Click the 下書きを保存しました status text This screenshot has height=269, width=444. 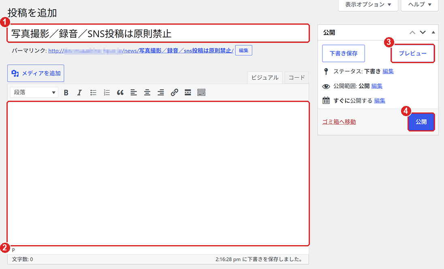[x=258, y=259]
